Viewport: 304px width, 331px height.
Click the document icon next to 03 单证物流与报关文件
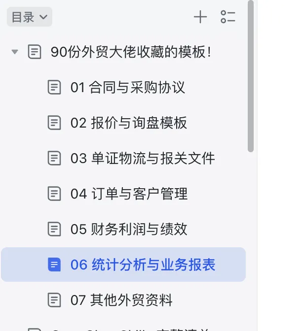click(x=54, y=158)
